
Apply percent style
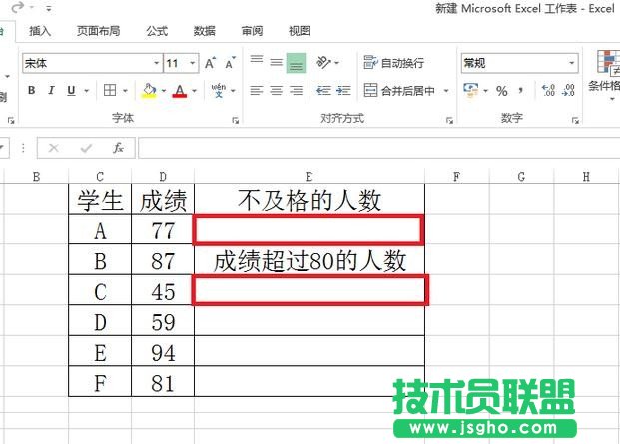(502, 91)
